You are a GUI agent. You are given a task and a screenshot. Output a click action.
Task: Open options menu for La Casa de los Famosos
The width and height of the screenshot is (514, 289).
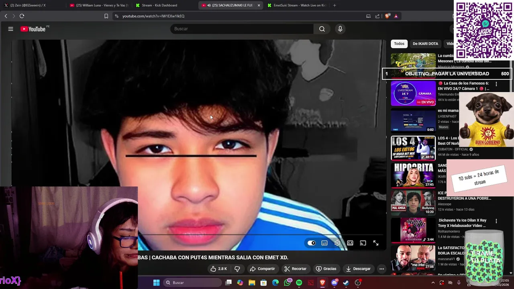pyautogui.click(x=496, y=84)
